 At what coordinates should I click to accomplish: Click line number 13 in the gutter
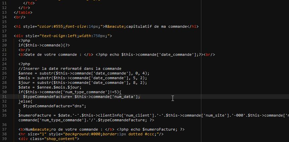(4, 12)
